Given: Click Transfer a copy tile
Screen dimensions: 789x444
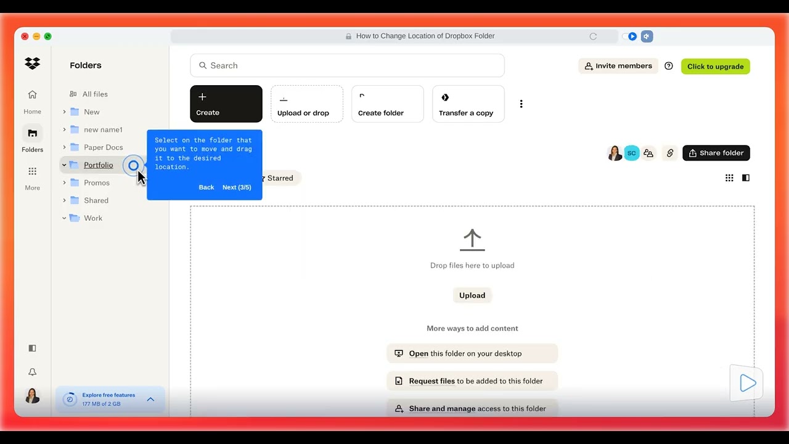Looking at the screenshot, I should [468, 104].
